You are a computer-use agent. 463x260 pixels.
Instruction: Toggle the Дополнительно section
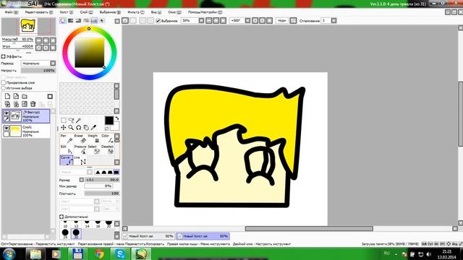coord(61,217)
